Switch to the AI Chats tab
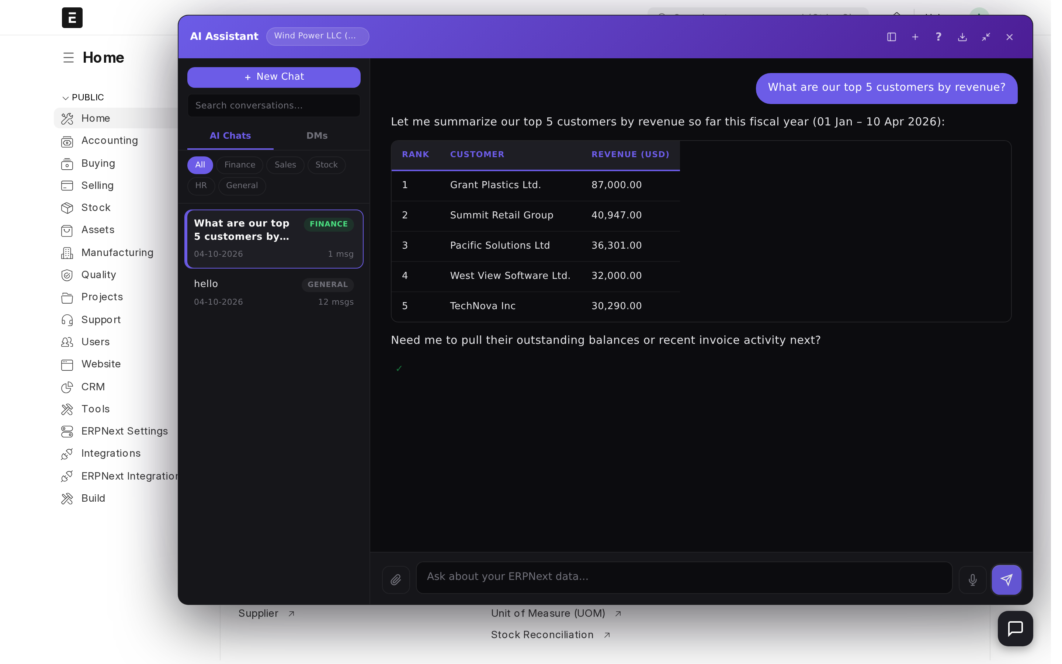 tap(230, 136)
